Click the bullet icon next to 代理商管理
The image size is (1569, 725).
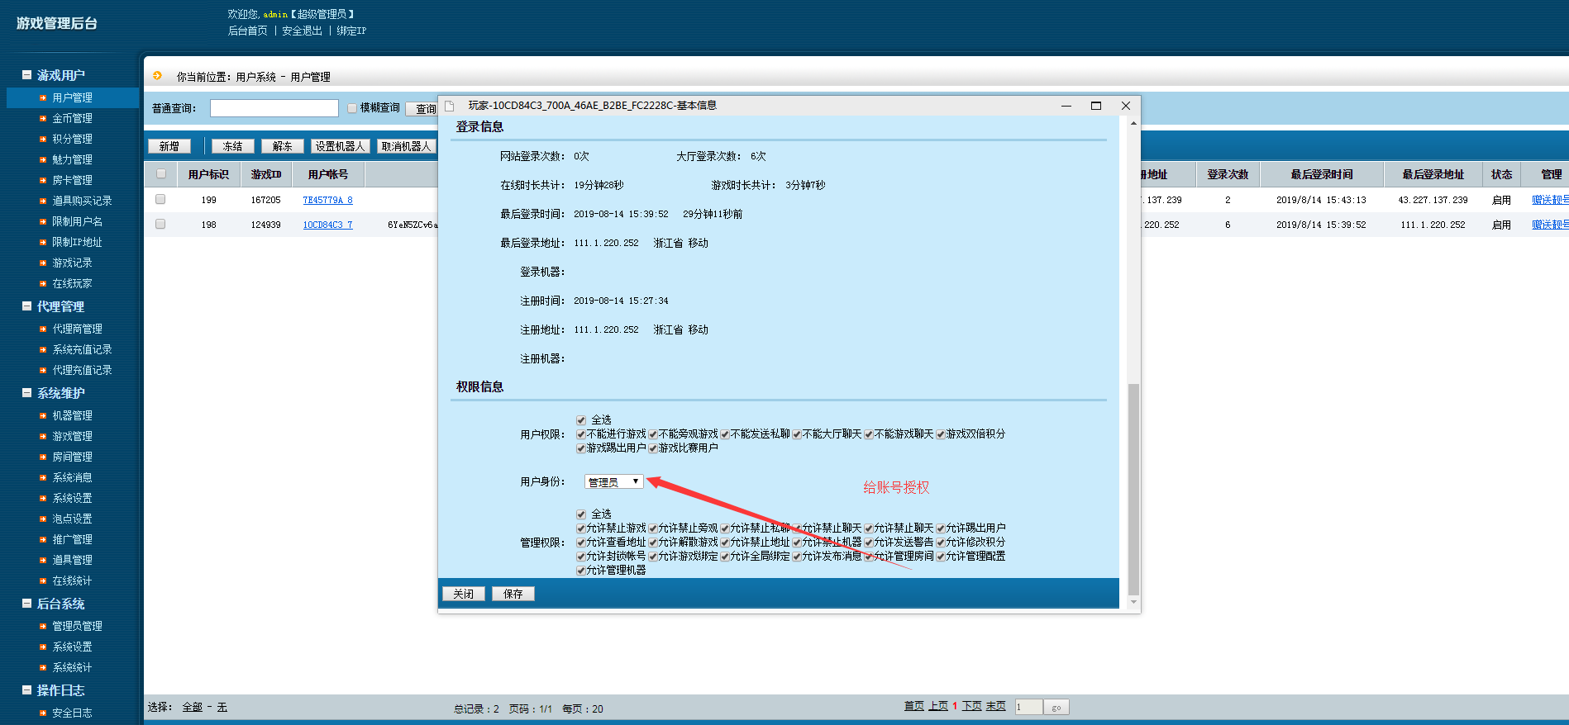43,329
